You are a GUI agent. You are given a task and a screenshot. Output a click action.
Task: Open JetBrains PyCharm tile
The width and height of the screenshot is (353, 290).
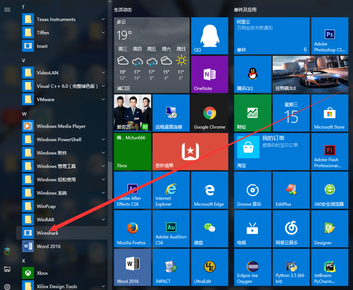329,267
